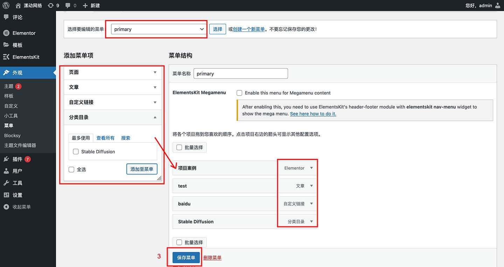This screenshot has width=504, height=267.
Task: Open the ElementsKit sidebar icon
Action: click(6, 57)
